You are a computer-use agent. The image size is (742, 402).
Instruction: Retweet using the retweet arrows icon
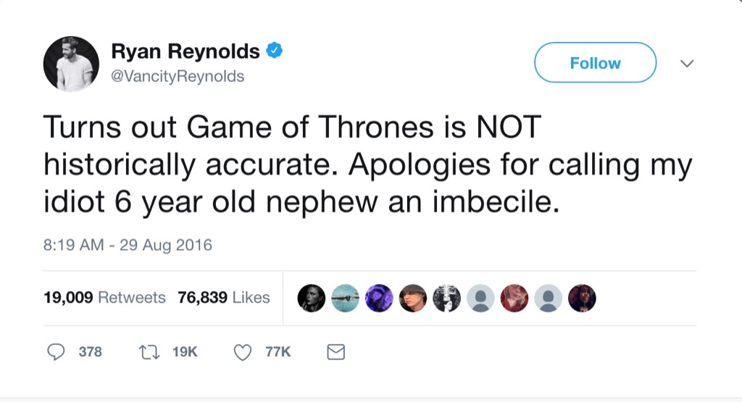pyautogui.click(x=147, y=352)
